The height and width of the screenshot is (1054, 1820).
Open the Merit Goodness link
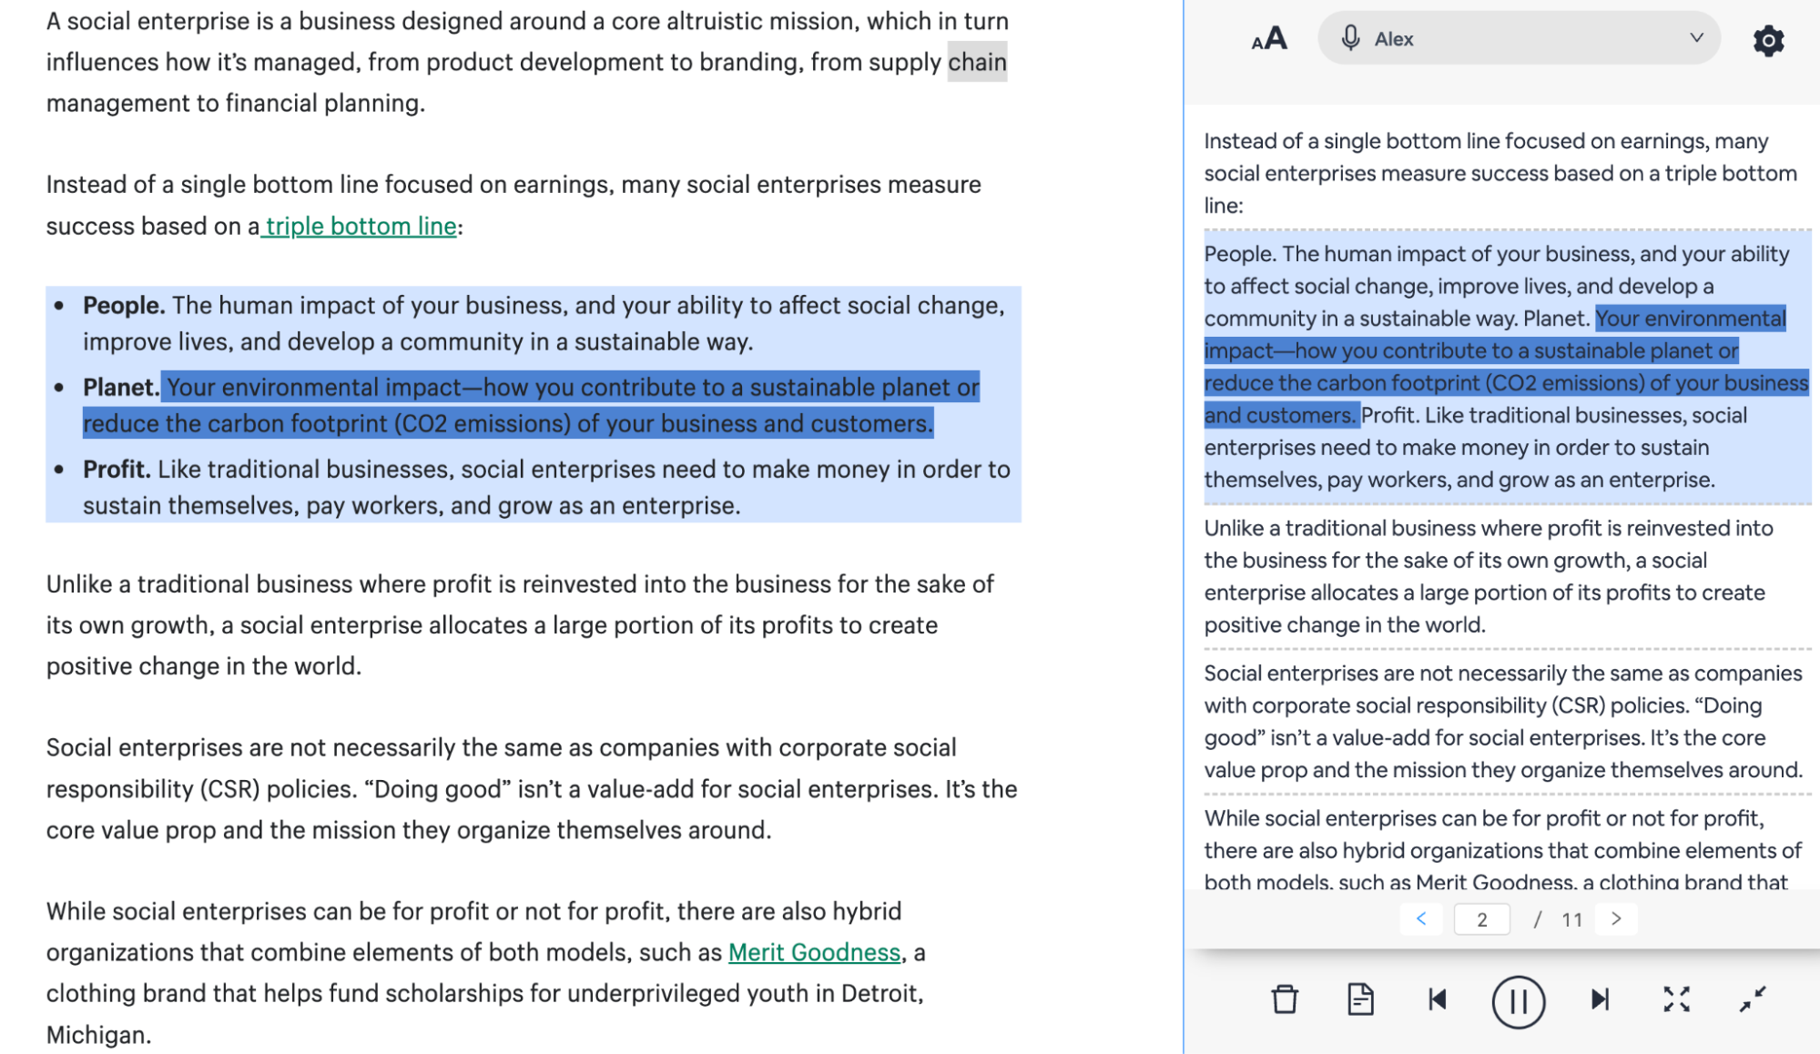814,952
